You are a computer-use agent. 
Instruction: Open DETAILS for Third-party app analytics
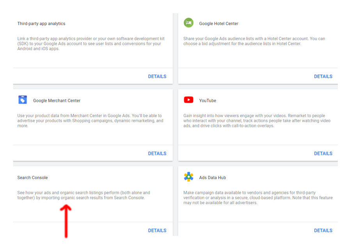pyautogui.click(x=157, y=76)
